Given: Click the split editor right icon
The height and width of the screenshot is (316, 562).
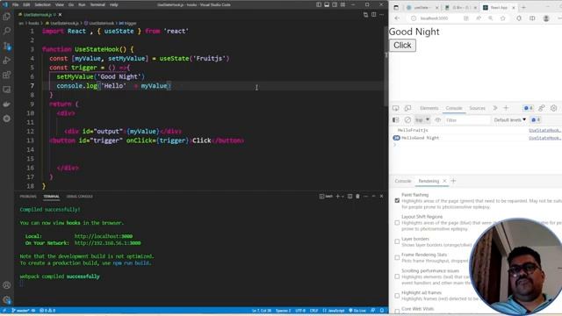Looking at the screenshot, I should 373,15.
